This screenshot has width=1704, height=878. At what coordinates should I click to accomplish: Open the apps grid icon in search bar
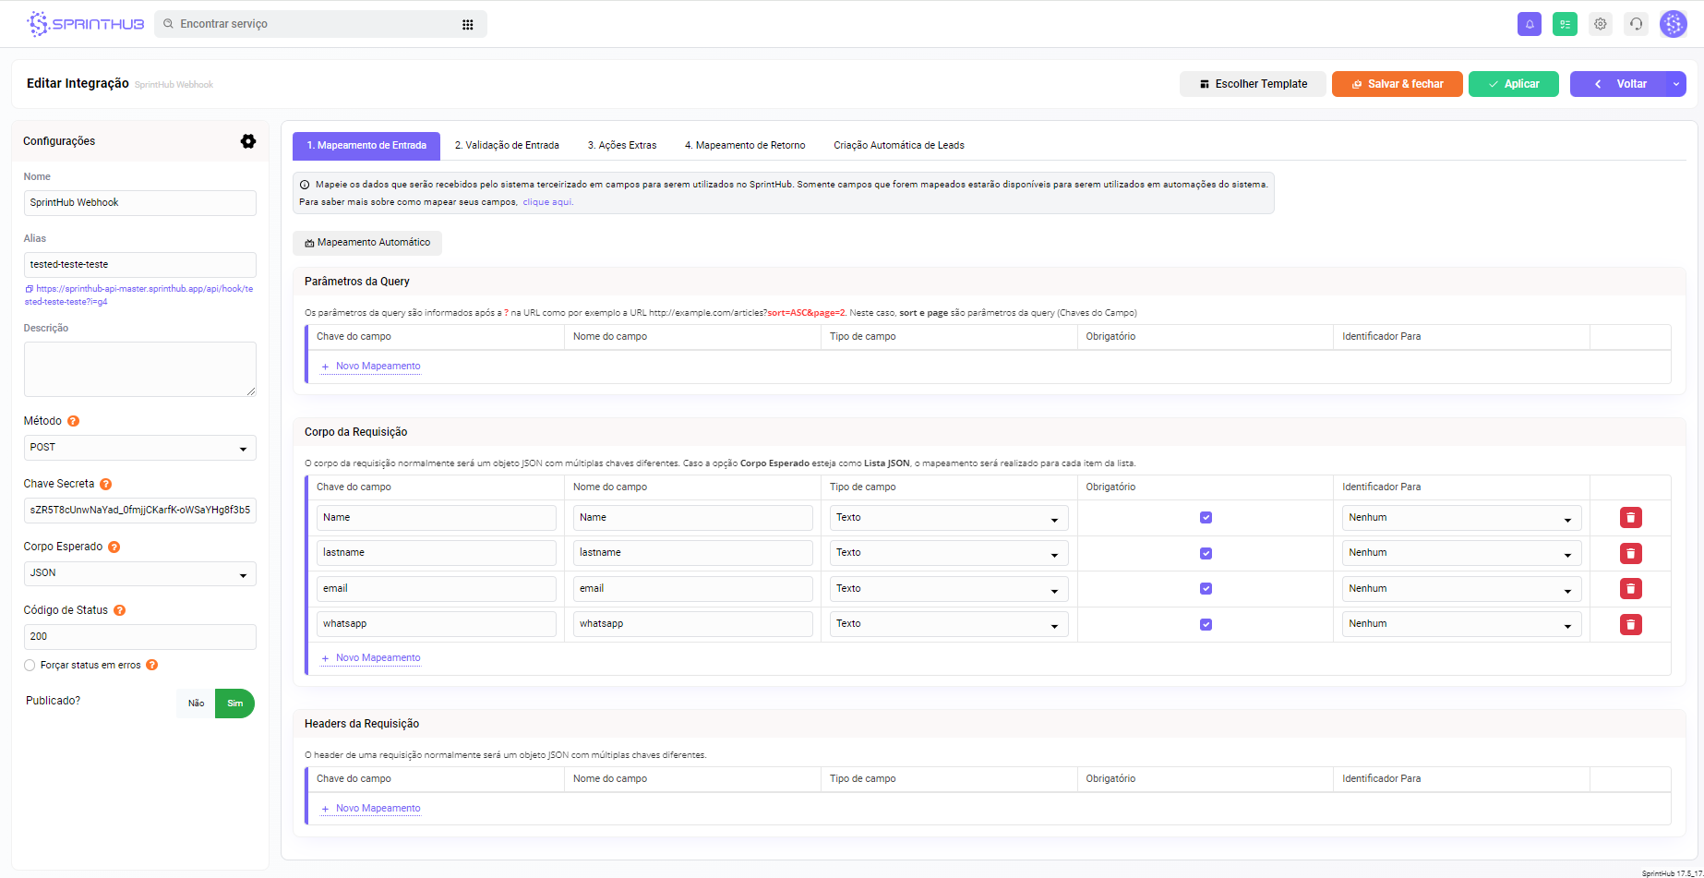tap(468, 25)
